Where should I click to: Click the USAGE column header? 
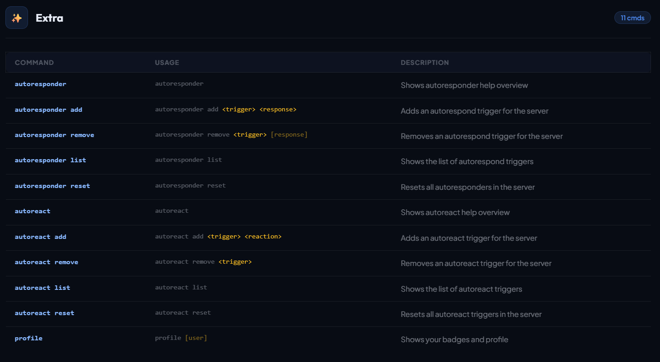[167, 63]
